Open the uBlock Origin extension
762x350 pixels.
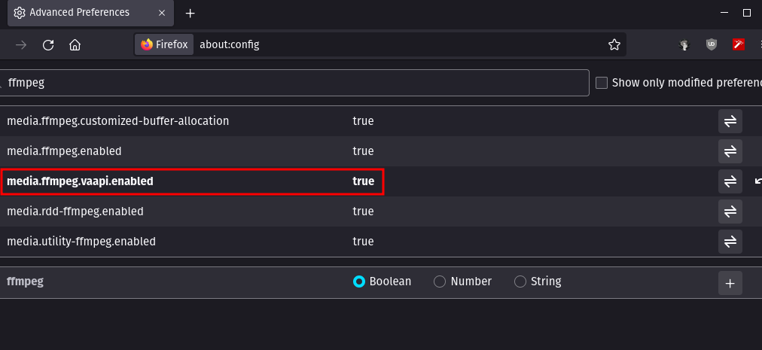(x=712, y=45)
